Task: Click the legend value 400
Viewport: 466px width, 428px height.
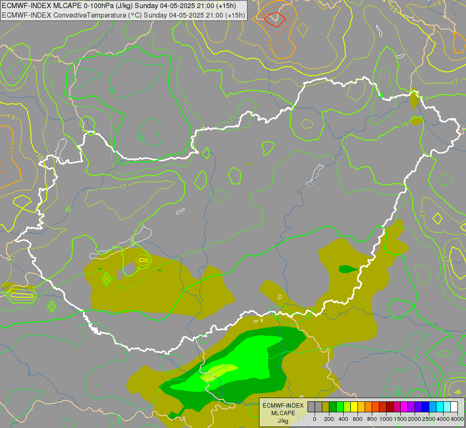Action: tap(343, 419)
